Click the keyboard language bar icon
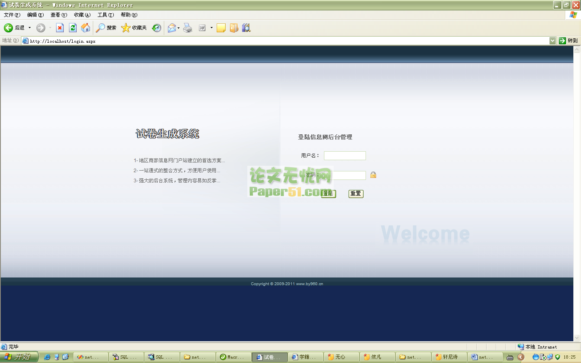 [x=510, y=357]
